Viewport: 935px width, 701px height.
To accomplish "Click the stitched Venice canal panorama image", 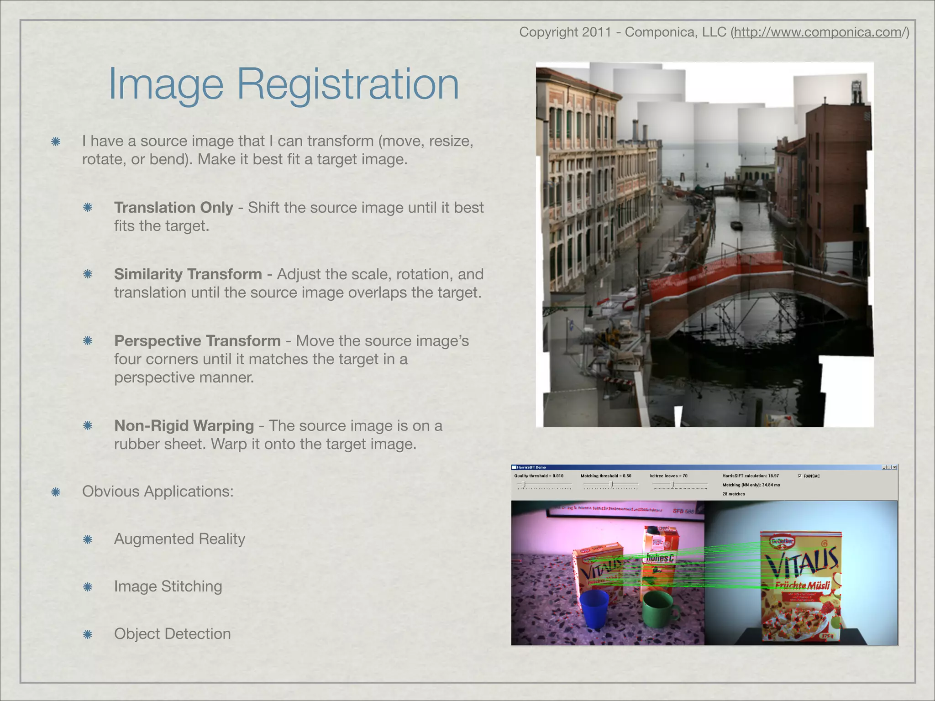I will pyautogui.click(x=704, y=245).
